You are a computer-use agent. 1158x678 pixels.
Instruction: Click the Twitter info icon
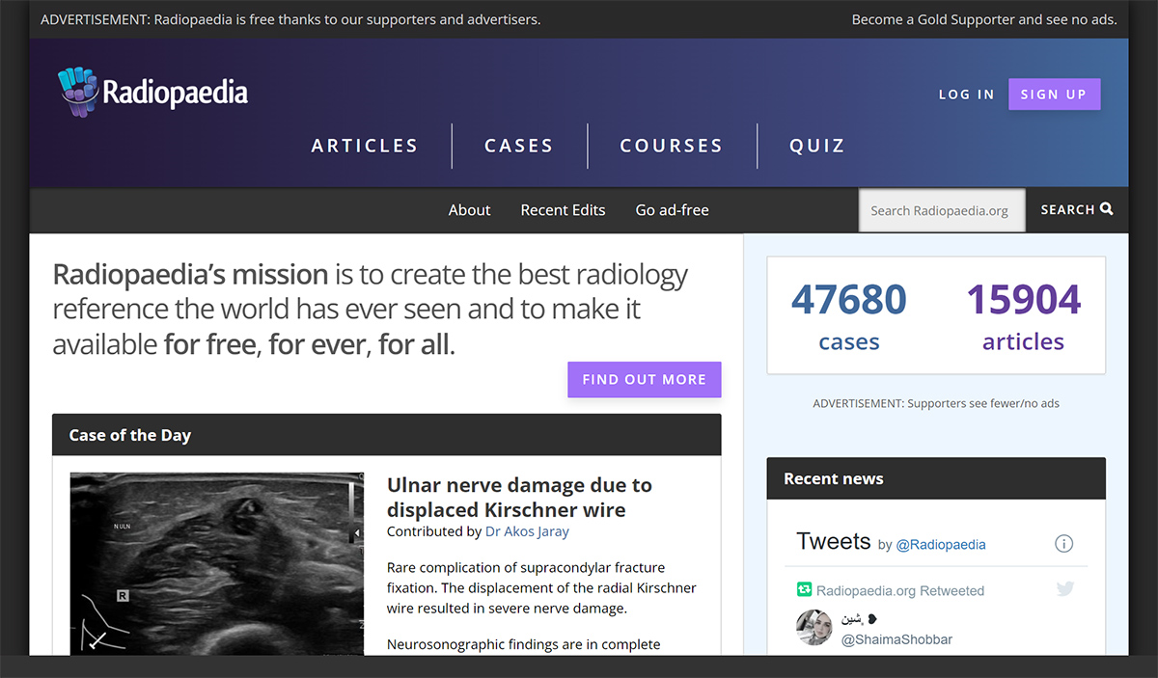click(1063, 544)
